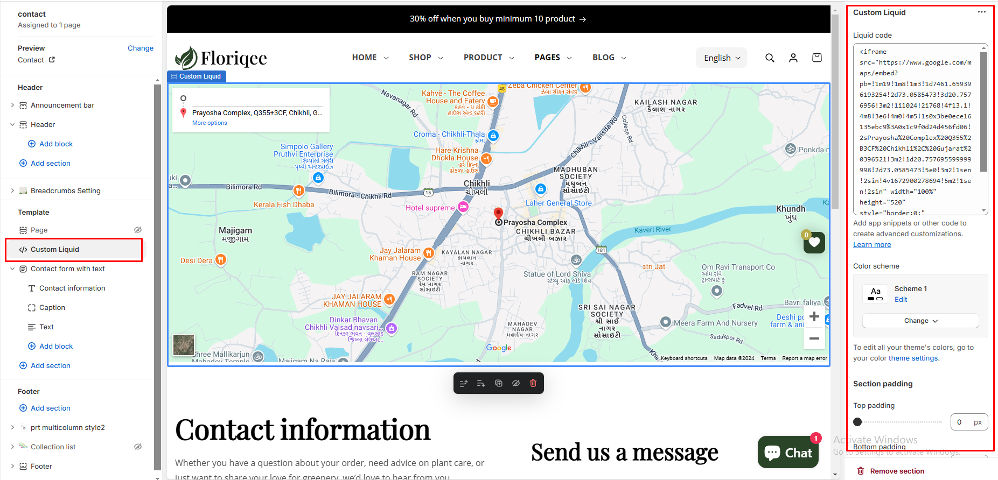This screenshot has width=998, height=480.
Task: Click Add section under Header group
Action: click(45, 163)
